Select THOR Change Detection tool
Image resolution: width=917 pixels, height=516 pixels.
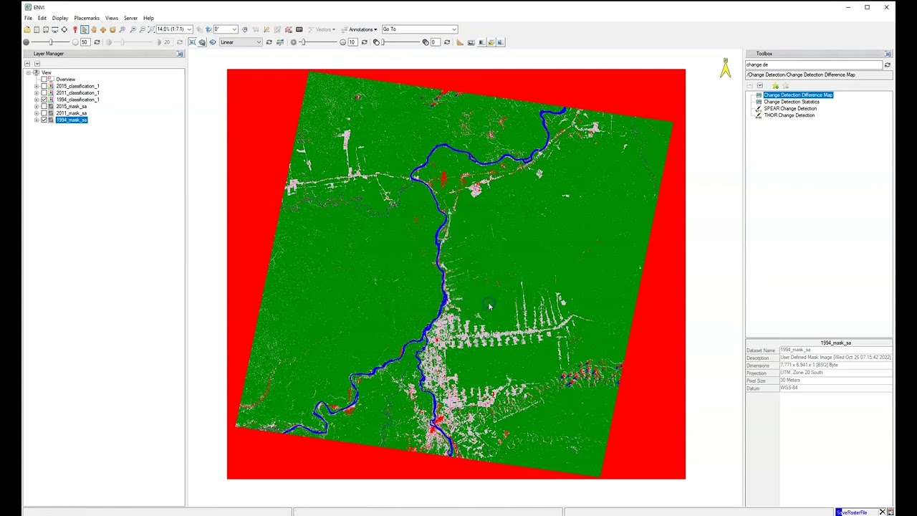[789, 115]
